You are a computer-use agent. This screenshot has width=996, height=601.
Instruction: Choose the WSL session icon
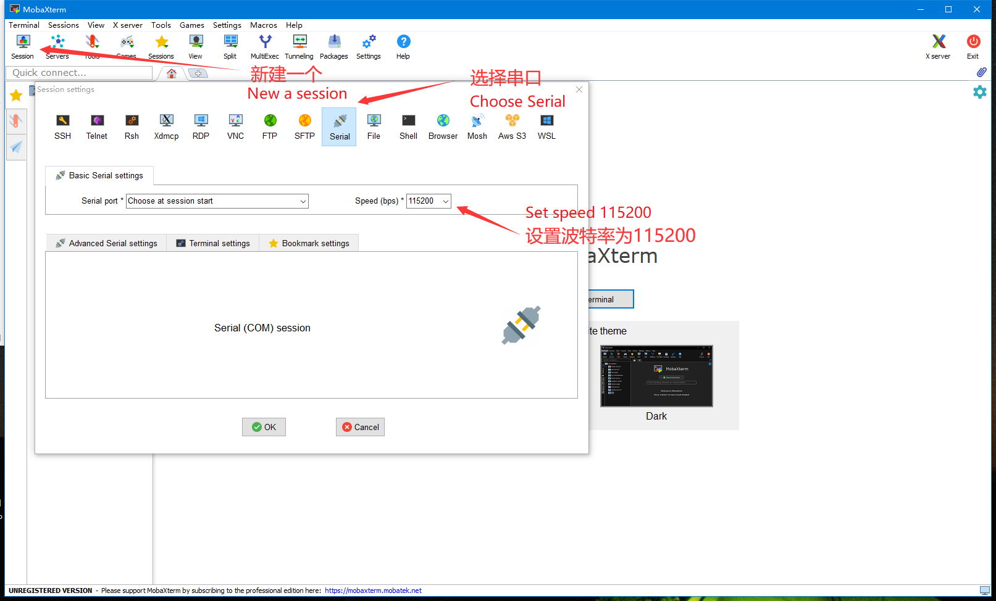point(546,126)
